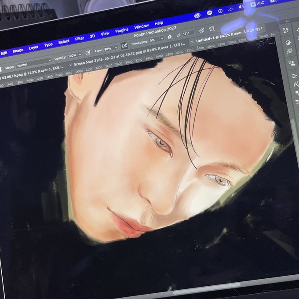Toggle pressure control for brush size

(201, 30)
